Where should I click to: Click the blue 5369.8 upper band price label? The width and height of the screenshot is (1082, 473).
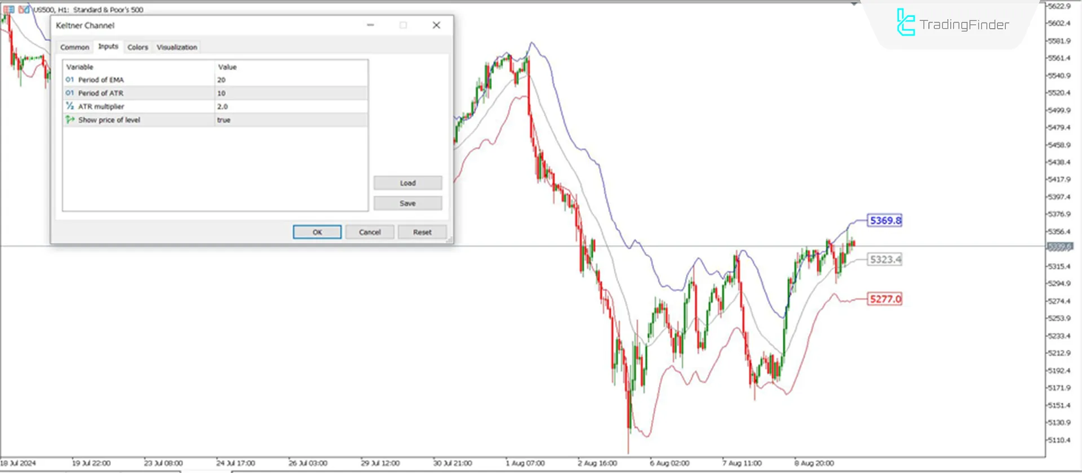tap(885, 221)
